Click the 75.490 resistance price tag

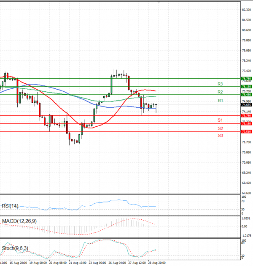[x=246, y=95]
